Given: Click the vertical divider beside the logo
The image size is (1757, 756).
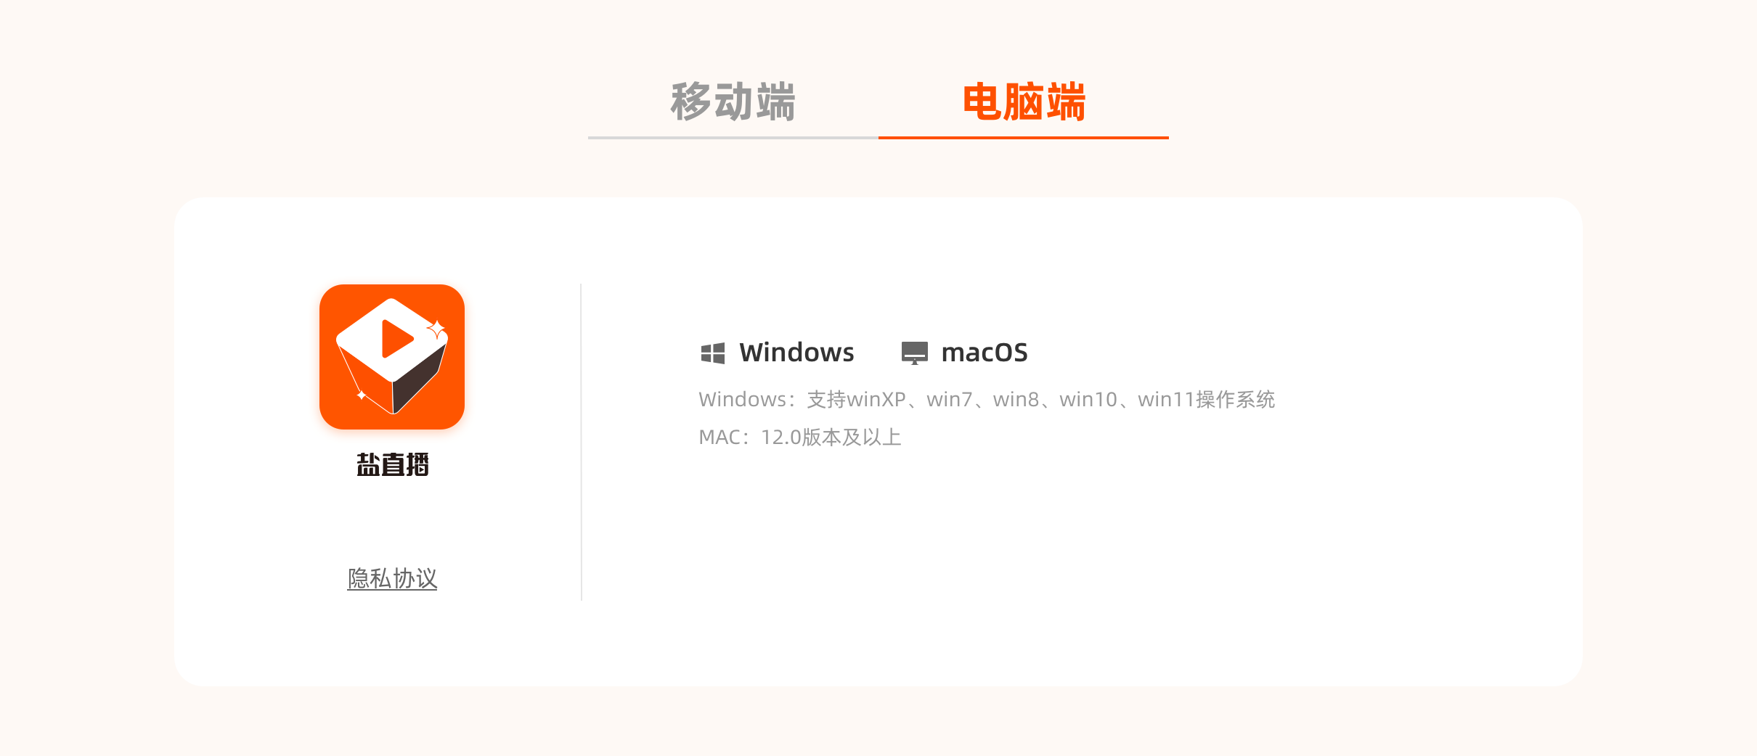Looking at the screenshot, I should pos(581,442).
